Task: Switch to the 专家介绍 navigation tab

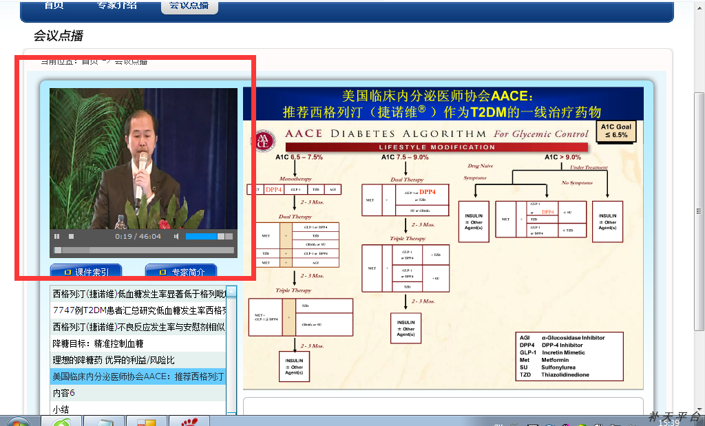Action: click(116, 6)
